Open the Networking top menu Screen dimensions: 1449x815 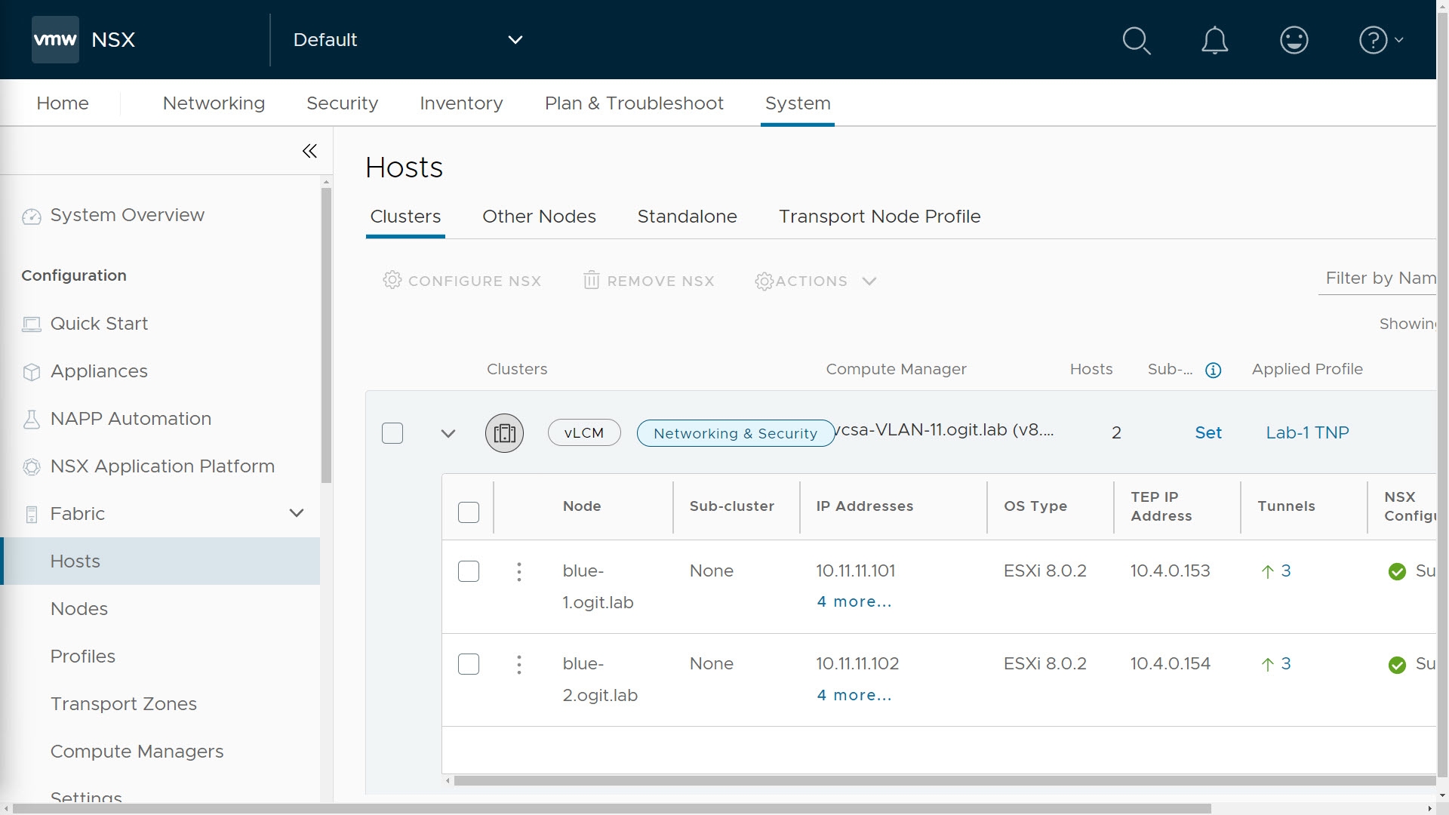pyautogui.click(x=214, y=103)
